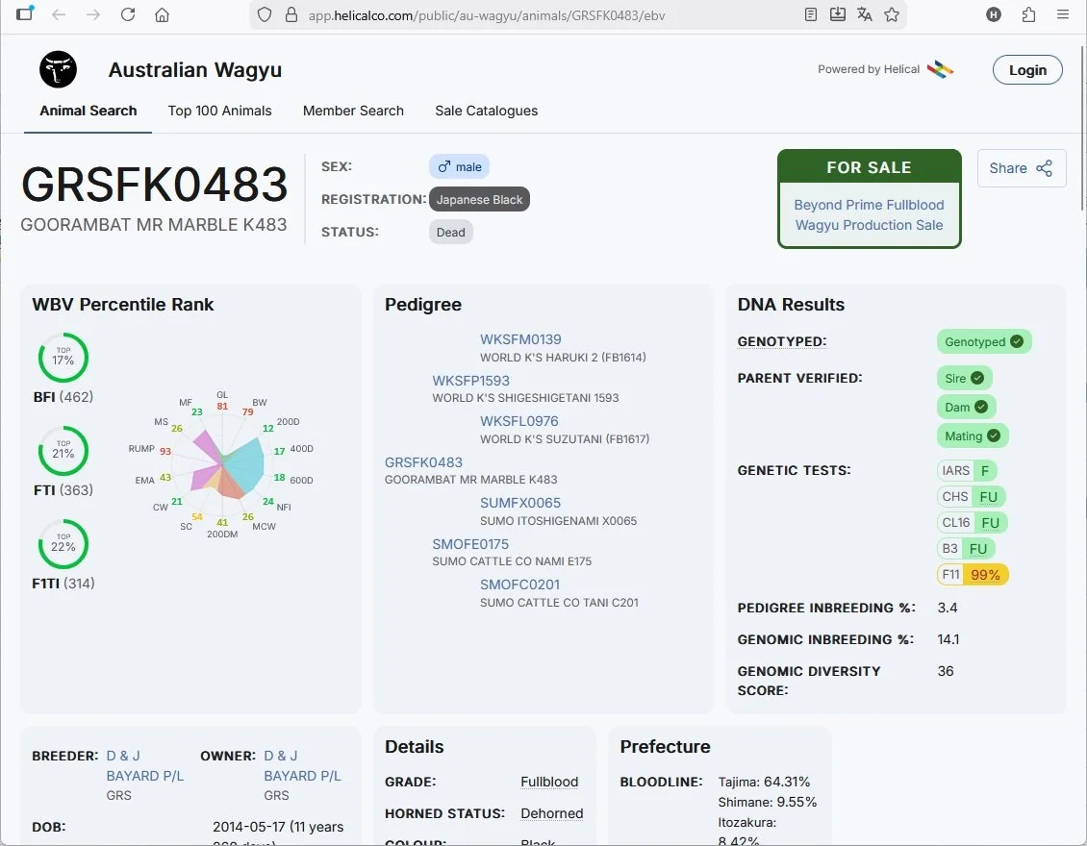Click the Helical colorful logo
Viewport: 1087px width, 846px height.
click(x=940, y=68)
